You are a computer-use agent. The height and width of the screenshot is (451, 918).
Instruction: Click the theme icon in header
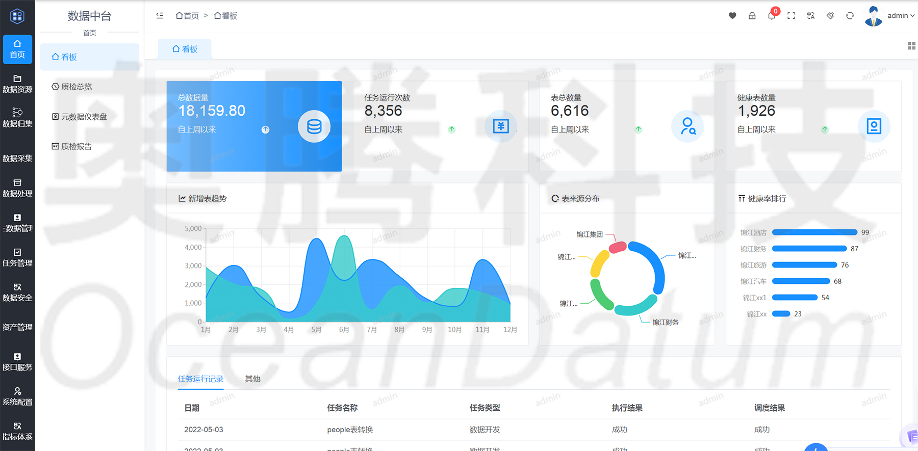(x=830, y=16)
